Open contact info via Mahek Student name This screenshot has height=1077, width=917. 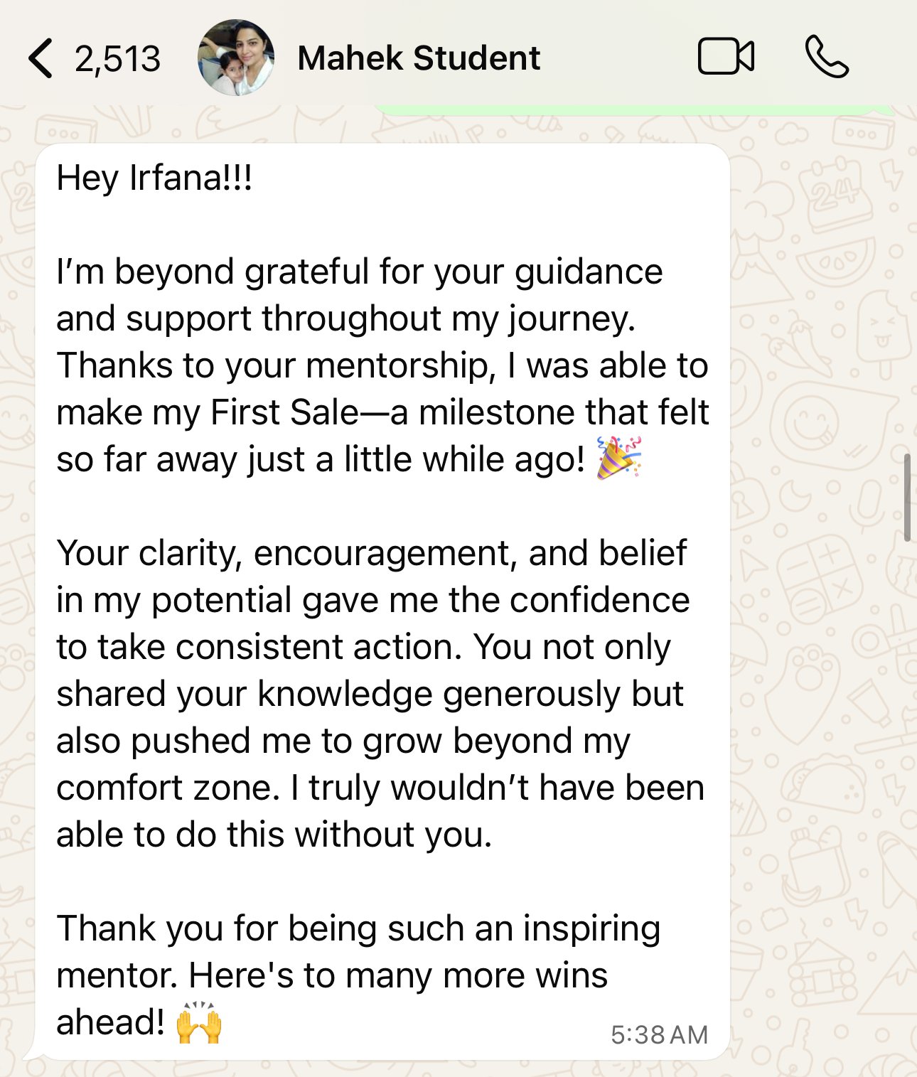point(419,58)
